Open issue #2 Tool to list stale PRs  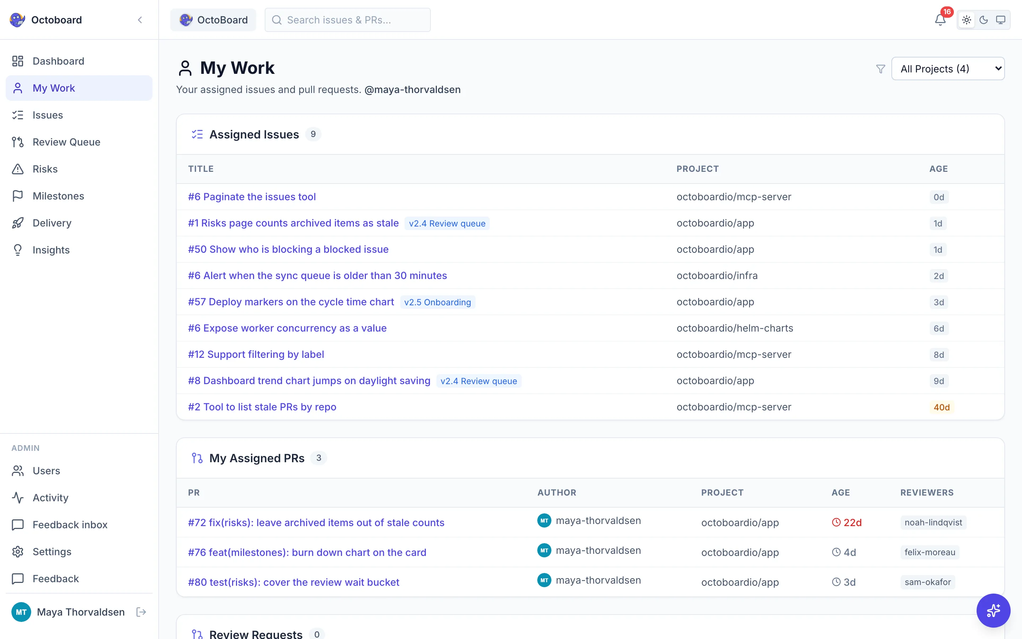pos(262,407)
